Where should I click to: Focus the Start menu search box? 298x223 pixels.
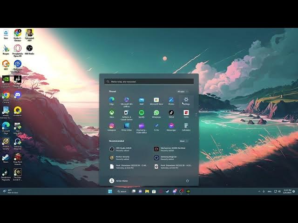(149, 81)
